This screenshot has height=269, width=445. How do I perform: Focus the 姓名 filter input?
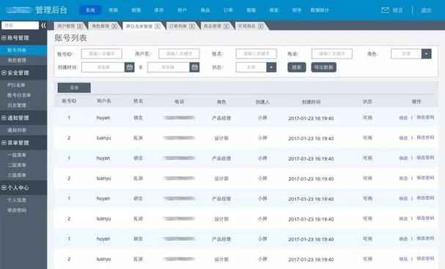257,54
